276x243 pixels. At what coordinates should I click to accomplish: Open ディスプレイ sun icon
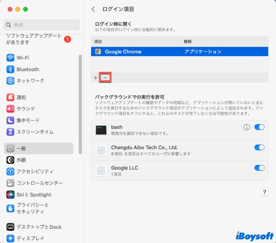10,238
